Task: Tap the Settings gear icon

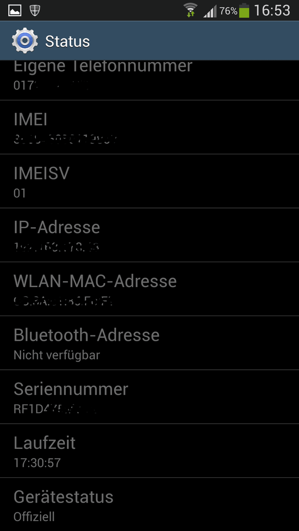Action: pos(25,41)
